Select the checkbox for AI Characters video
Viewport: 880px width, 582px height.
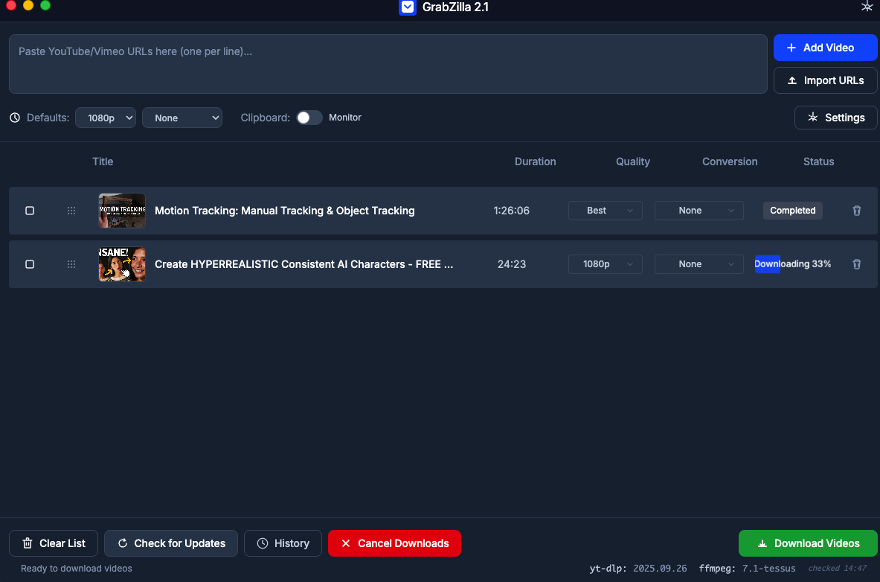coord(30,264)
